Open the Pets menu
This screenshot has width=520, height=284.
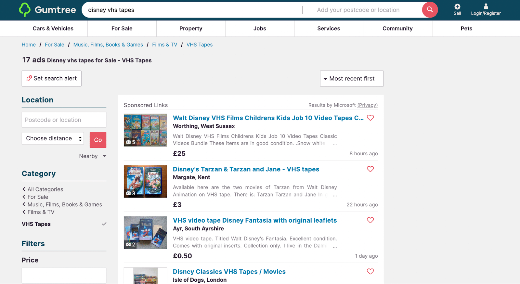[466, 29]
